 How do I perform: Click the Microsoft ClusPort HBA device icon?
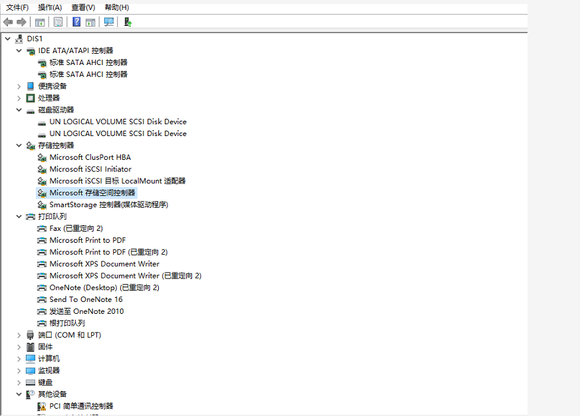(42, 157)
